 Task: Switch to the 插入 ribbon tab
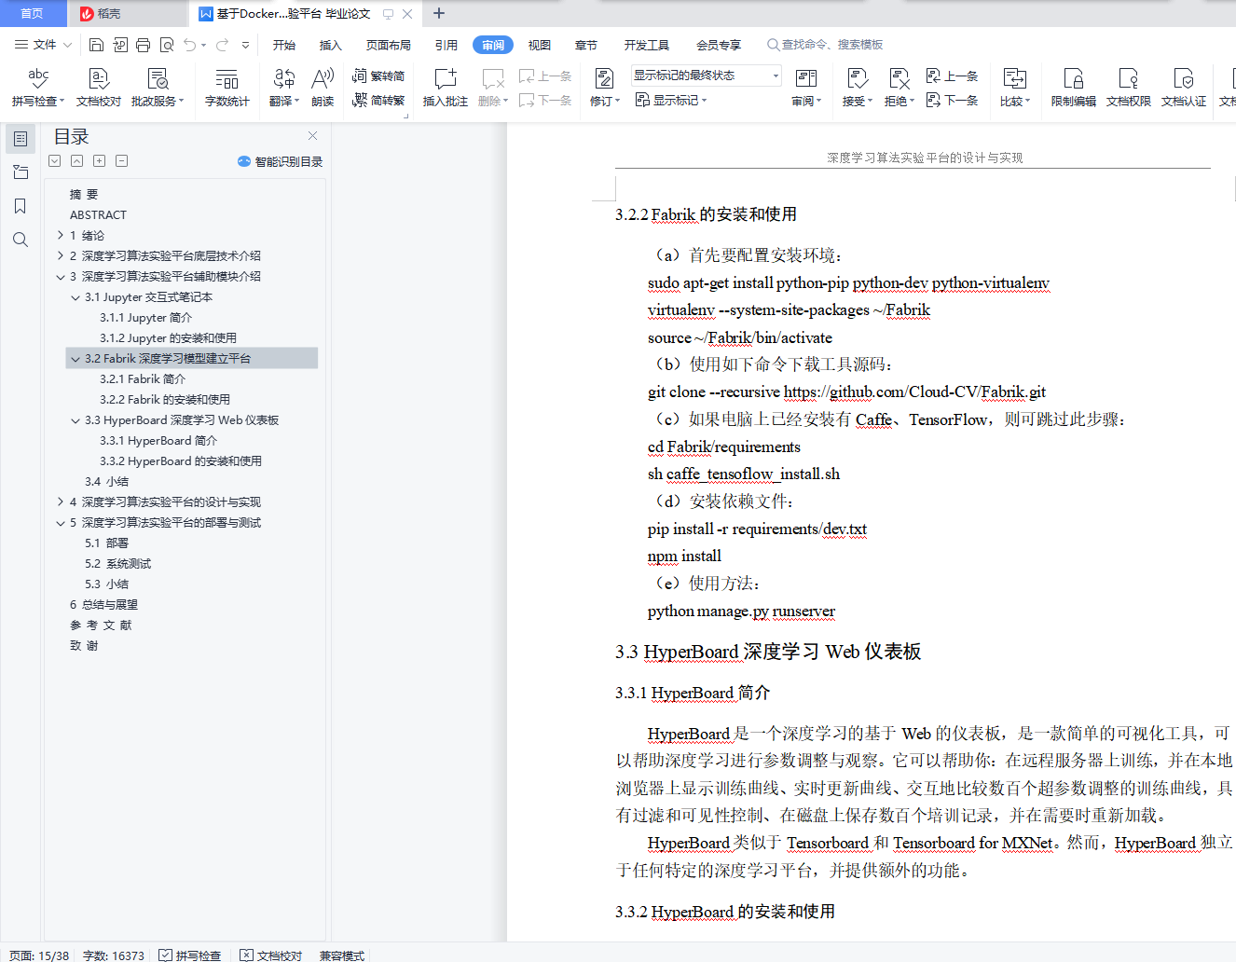(331, 45)
